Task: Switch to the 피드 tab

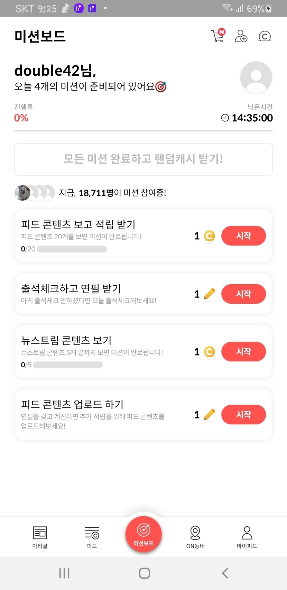Action: [x=92, y=537]
